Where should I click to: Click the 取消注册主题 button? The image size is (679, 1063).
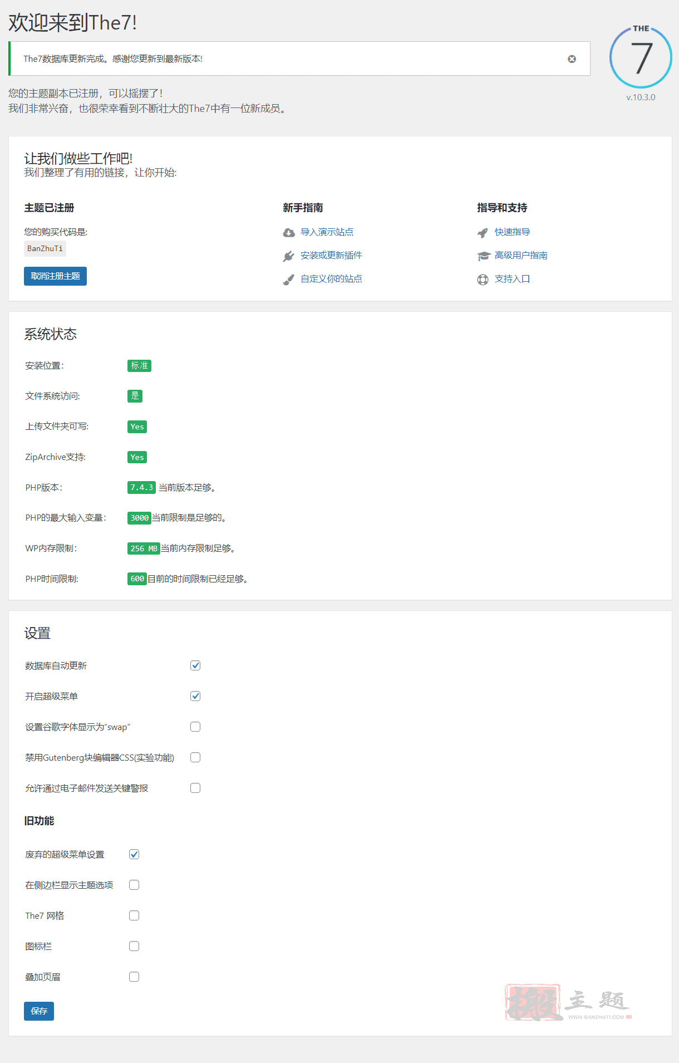pos(55,276)
